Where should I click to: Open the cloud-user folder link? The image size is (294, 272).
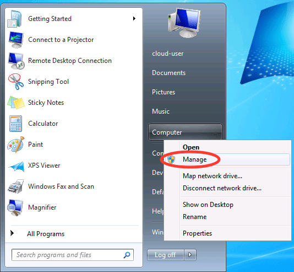167,54
